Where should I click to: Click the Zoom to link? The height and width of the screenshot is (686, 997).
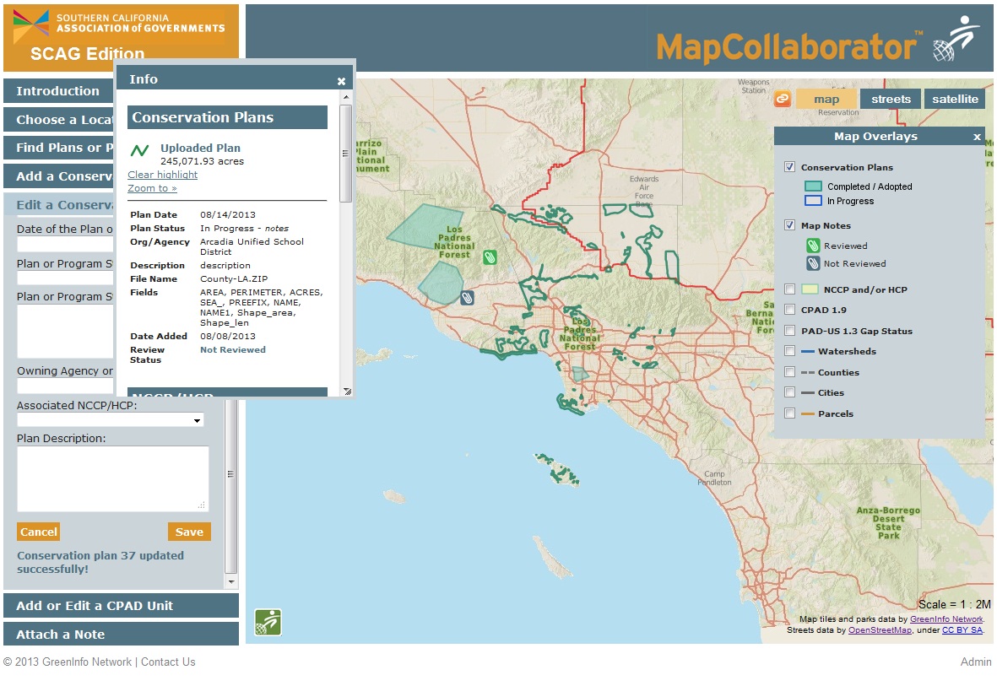[x=153, y=188]
